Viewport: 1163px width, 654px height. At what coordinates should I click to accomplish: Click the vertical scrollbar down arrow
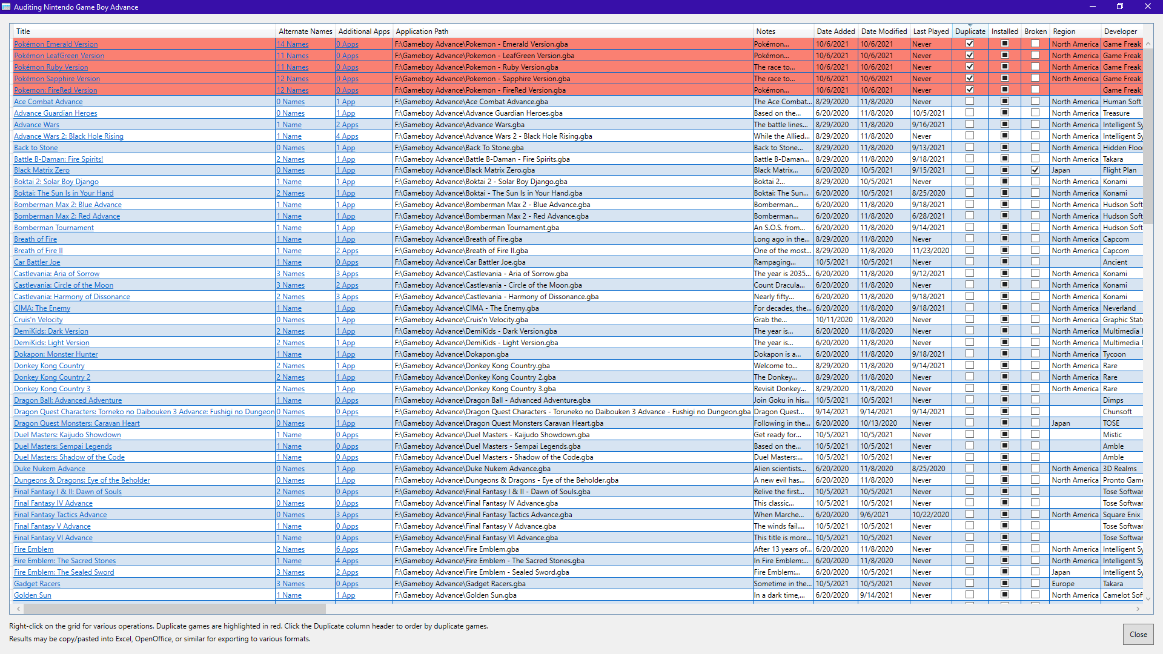[x=1148, y=599]
